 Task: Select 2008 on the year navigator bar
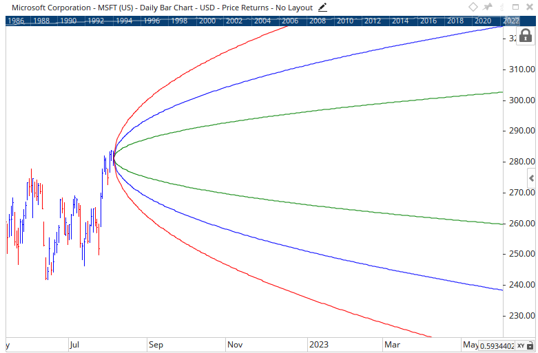pos(318,21)
